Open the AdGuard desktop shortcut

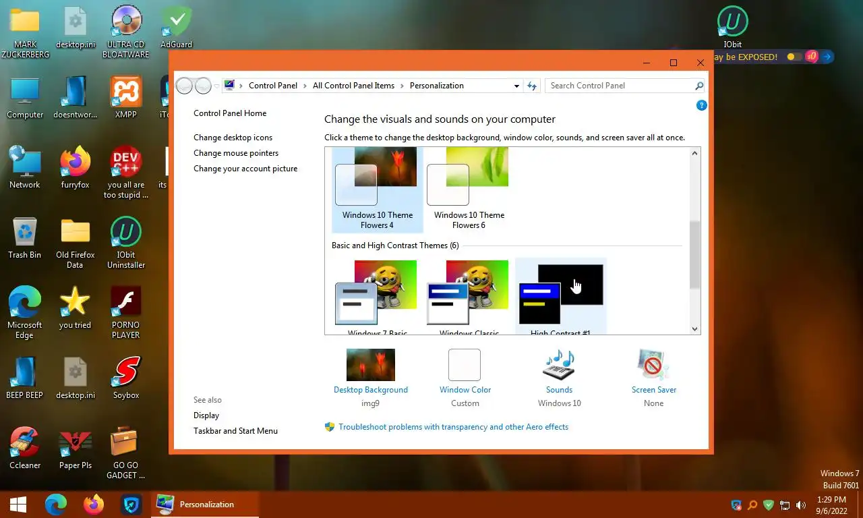(176, 27)
